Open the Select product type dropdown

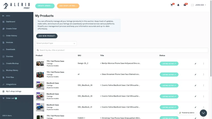[x=56, y=43]
